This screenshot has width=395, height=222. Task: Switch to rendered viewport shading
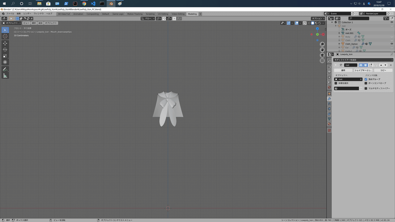pos(320,23)
